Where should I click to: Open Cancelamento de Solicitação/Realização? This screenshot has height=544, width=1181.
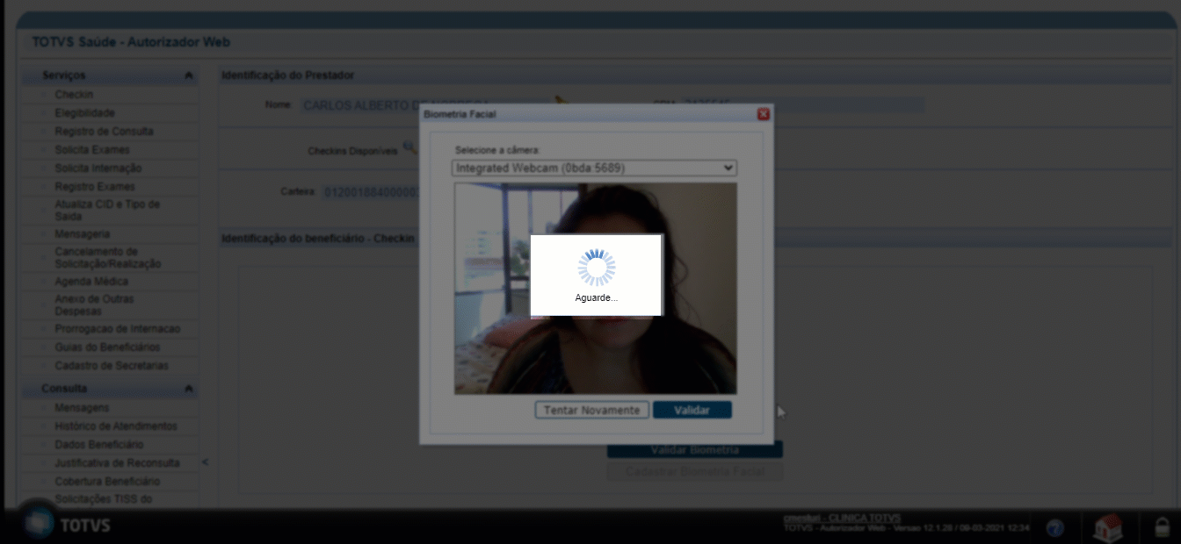(x=107, y=258)
